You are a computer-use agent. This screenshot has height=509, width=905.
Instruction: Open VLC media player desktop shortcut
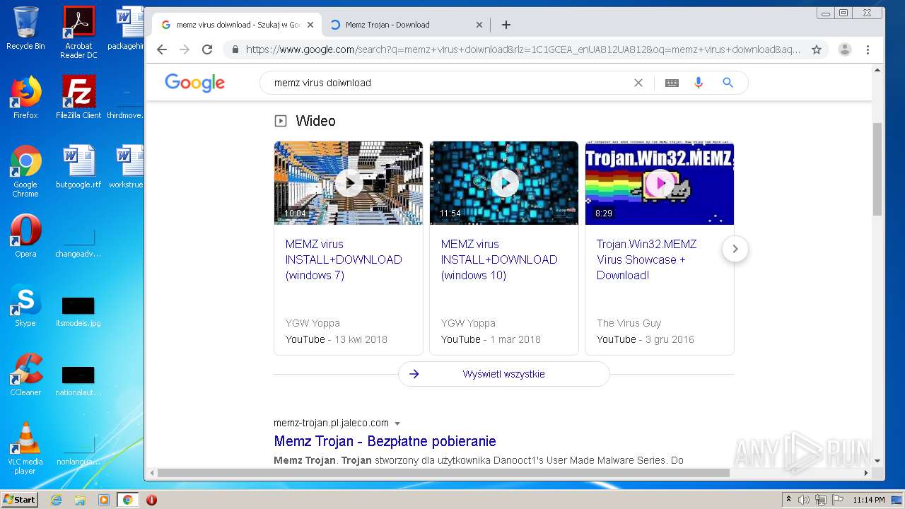pos(25,448)
